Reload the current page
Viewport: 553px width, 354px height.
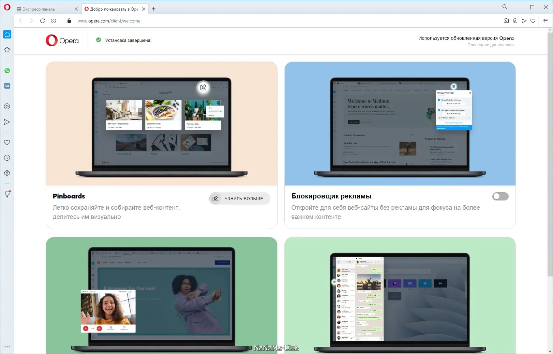pyautogui.click(x=43, y=21)
